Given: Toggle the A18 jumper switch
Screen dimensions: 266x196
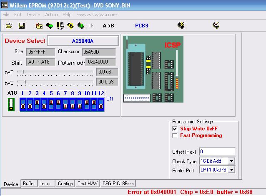Looking at the screenshot, I should click(x=11, y=104).
